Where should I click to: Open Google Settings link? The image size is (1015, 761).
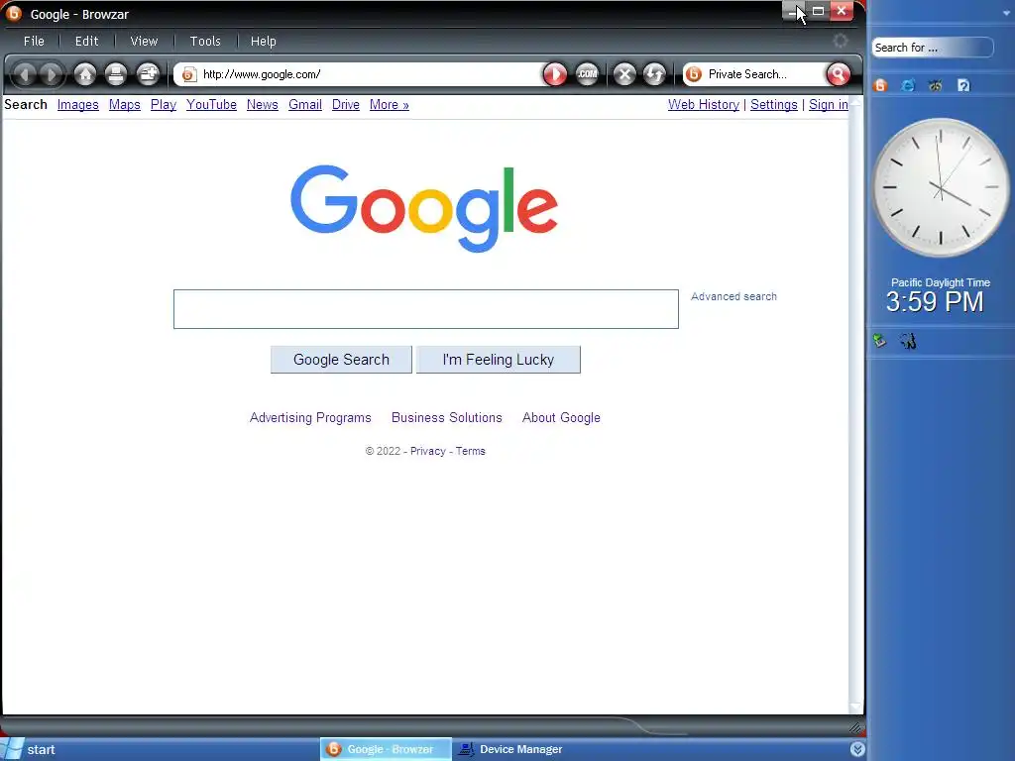tap(773, 105)
